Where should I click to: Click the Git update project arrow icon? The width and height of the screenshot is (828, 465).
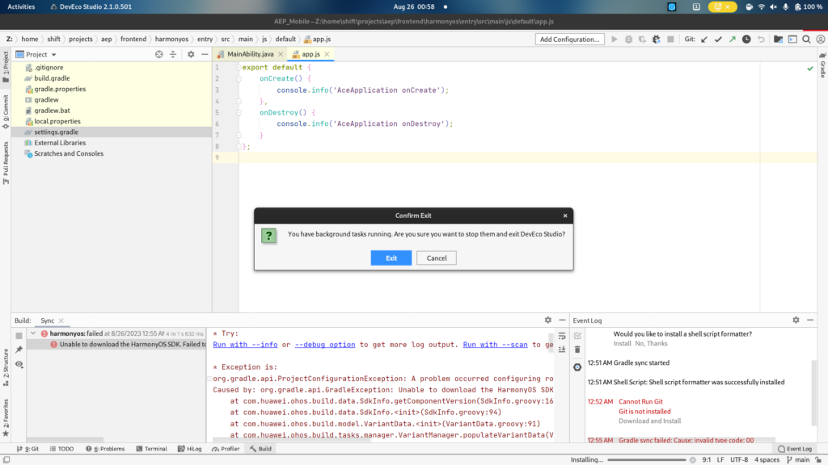(x=703, y=39)
